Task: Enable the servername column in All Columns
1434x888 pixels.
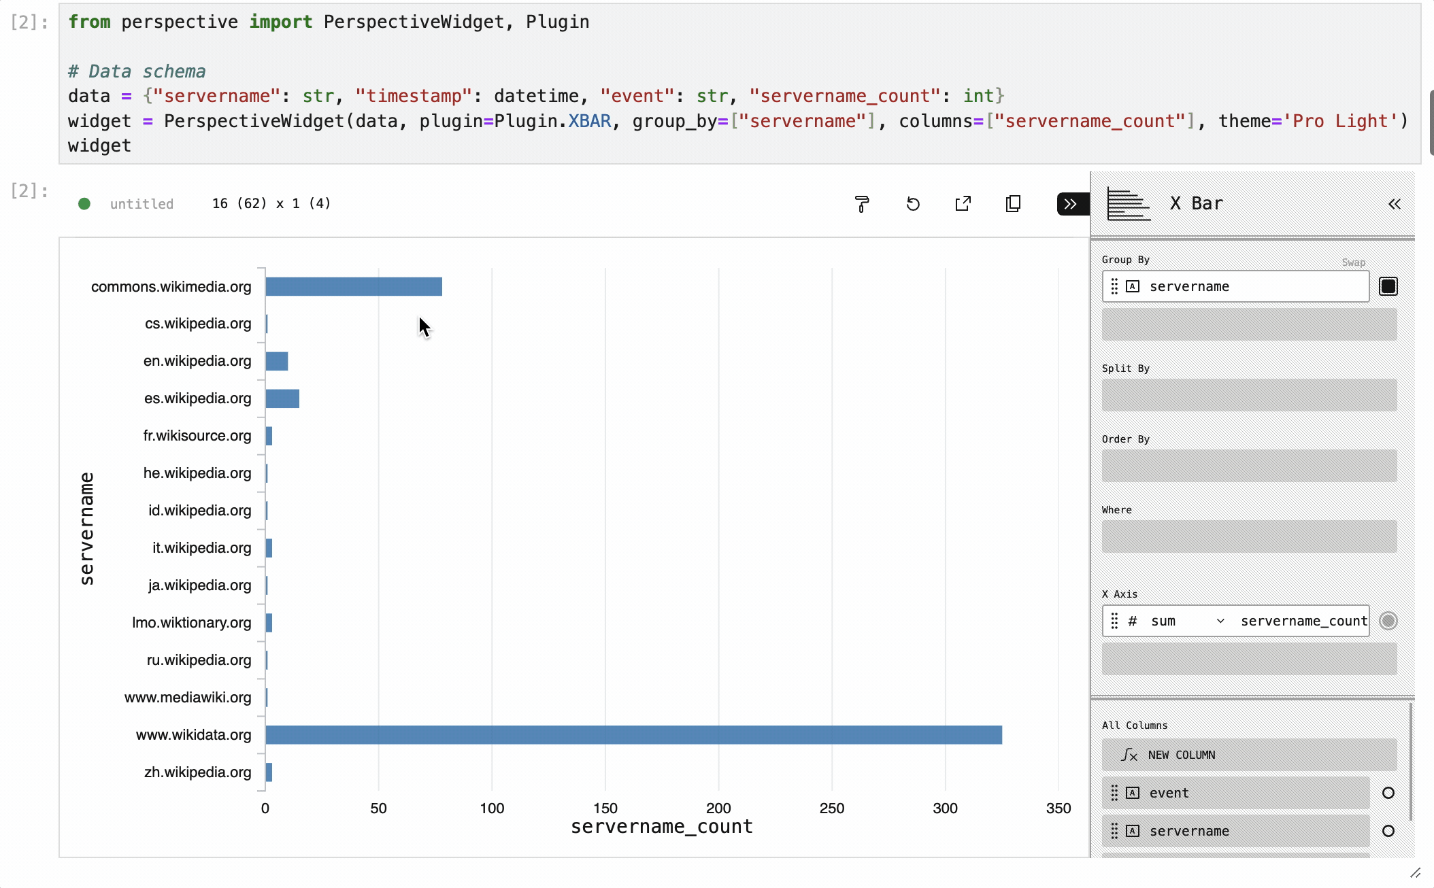Action: click(1388, 831)
